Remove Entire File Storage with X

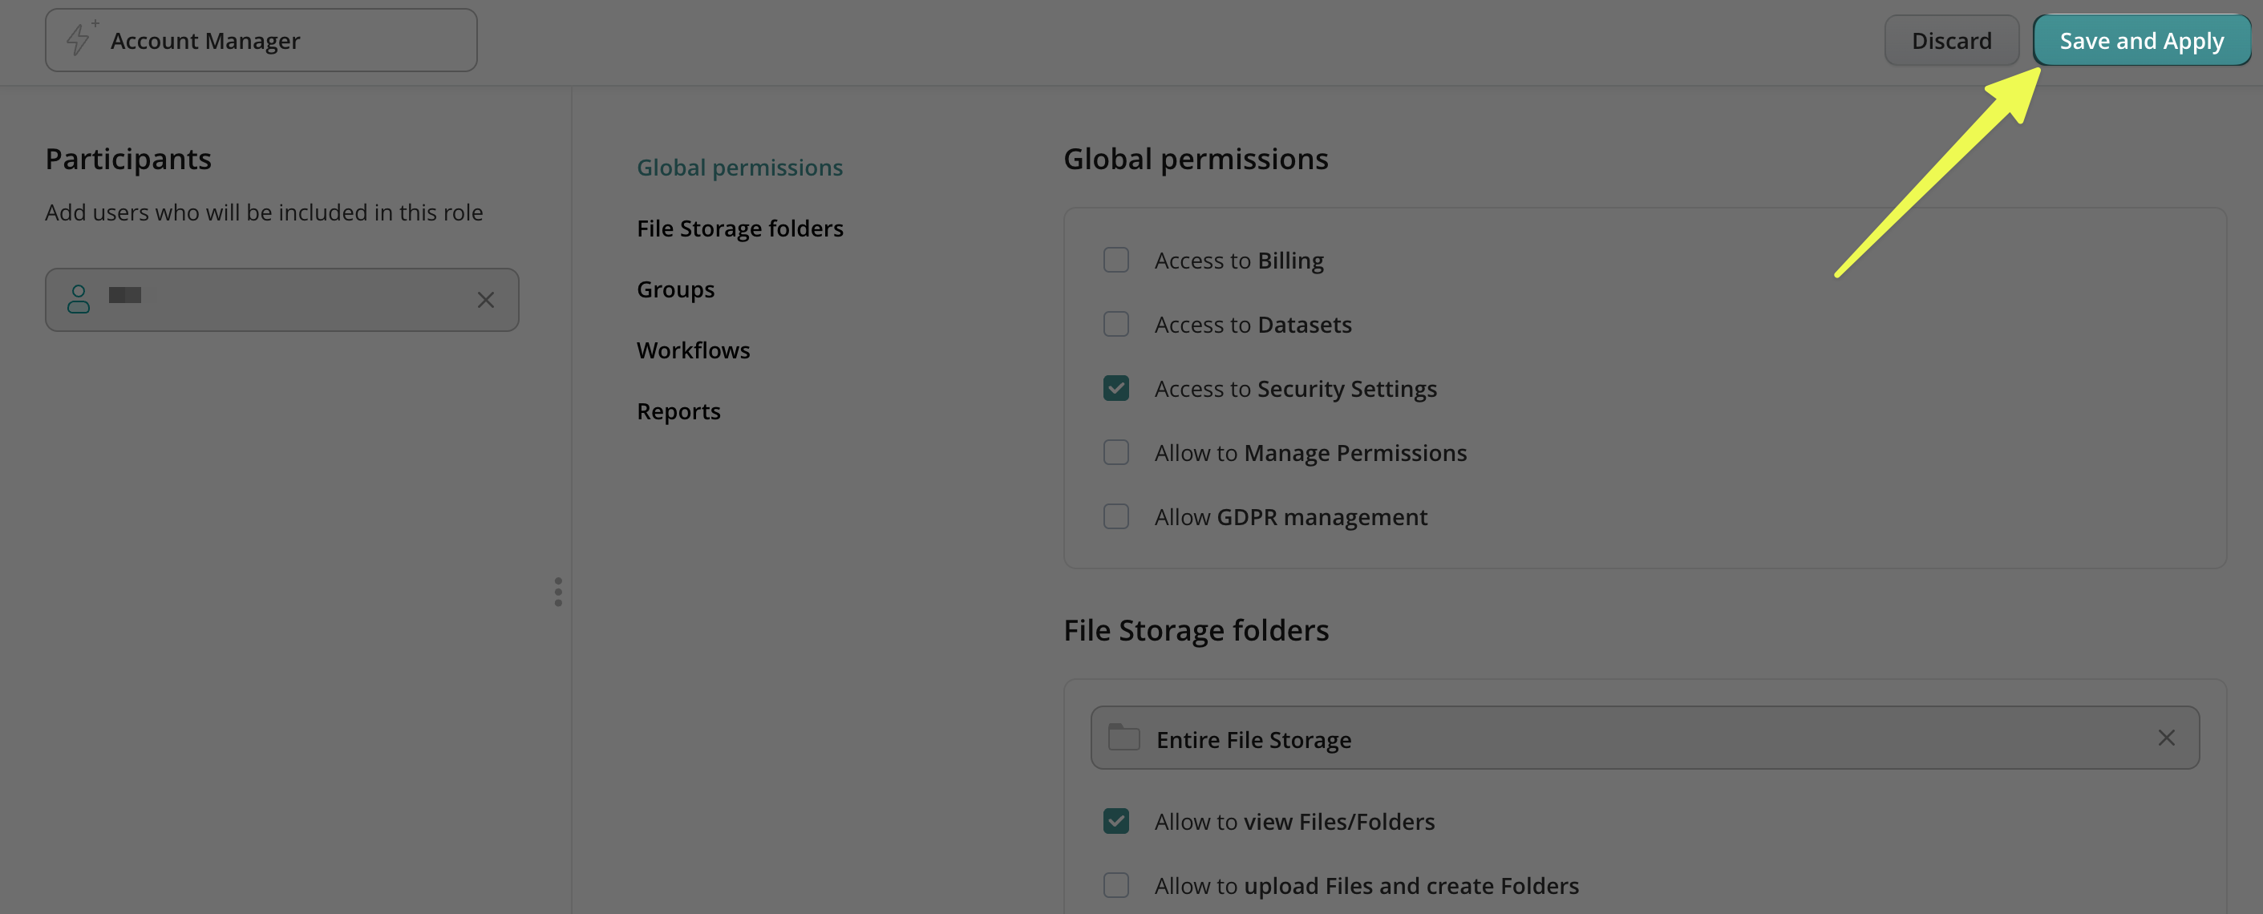[2166, 738]
